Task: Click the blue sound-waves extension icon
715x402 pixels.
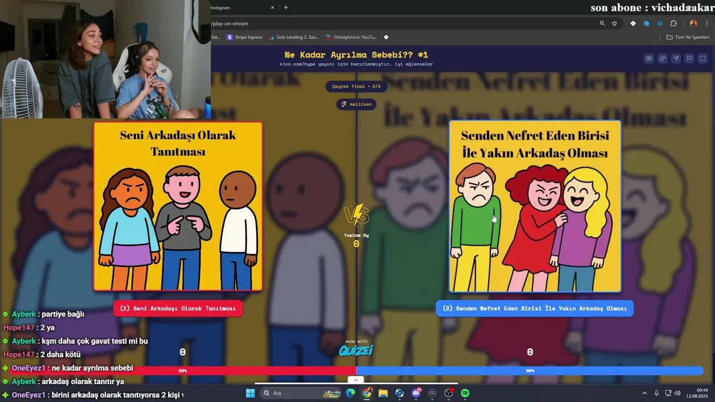Action: point(660,23)
